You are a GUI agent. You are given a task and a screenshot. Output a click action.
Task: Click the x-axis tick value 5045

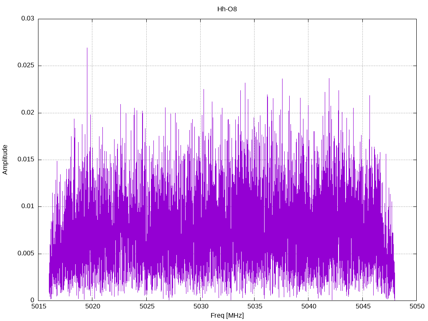pyautogui.click(x=363, y=306)
